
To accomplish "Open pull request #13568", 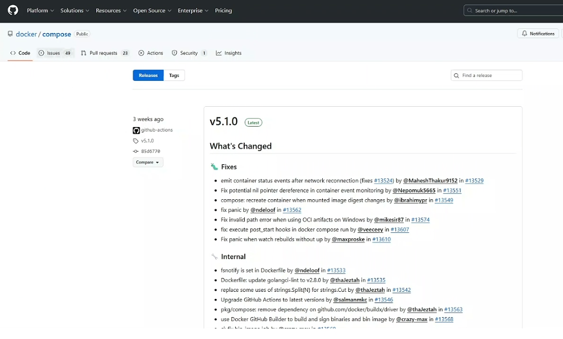I will 444,319.
